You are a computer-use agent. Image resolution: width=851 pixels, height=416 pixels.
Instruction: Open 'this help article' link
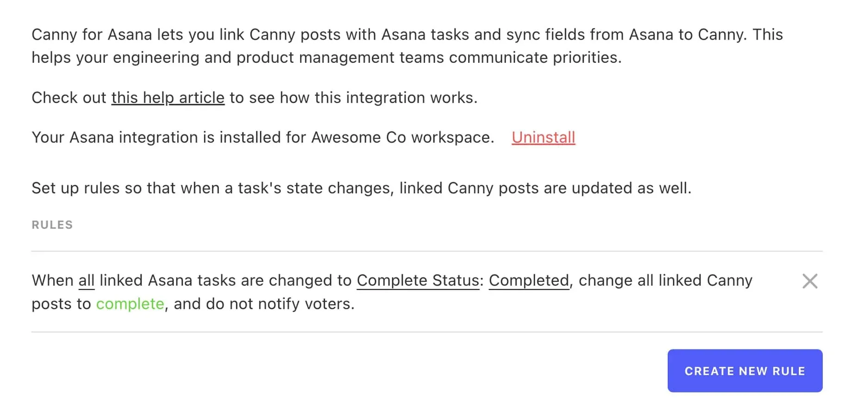tap(167, 98)
